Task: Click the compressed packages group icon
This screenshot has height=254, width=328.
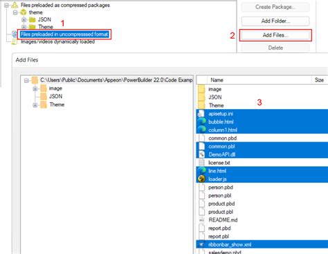Action: pyautogui.click(x=15, y=5)
